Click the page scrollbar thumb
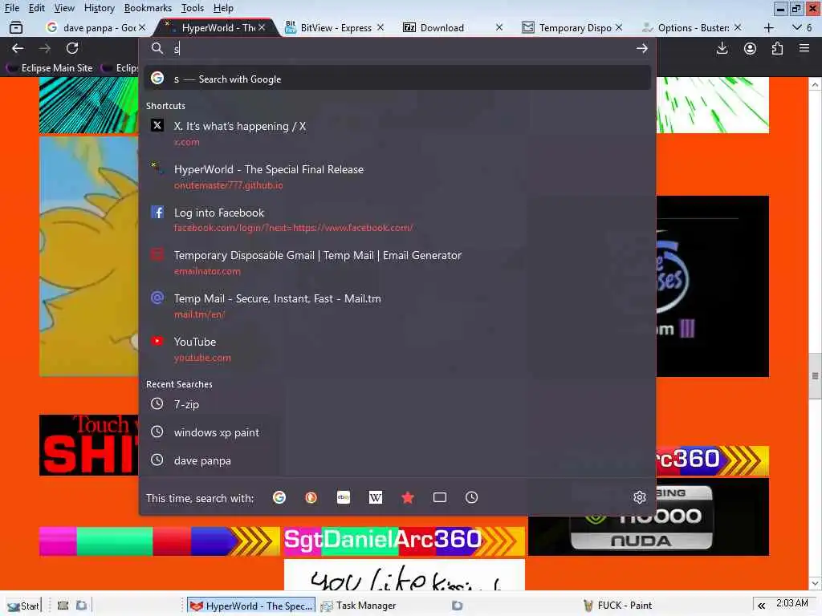Image resolution: width=822 pixels, height=616 pixels. pos(815,375)
